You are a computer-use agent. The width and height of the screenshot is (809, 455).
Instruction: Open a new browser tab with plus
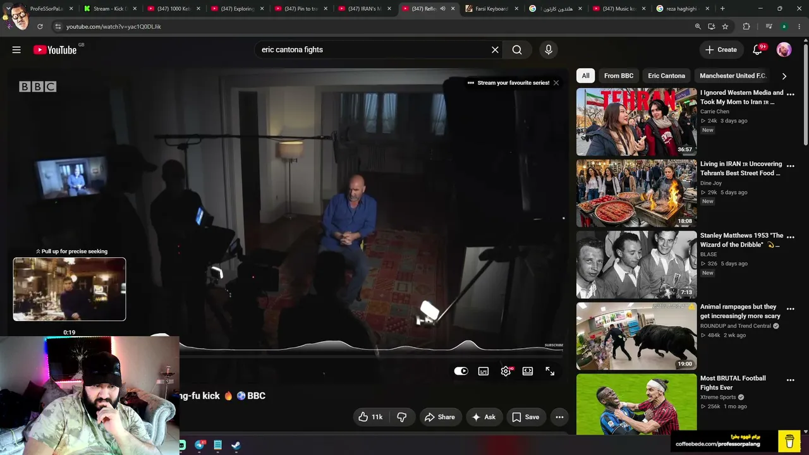click(x=722, y=9)
